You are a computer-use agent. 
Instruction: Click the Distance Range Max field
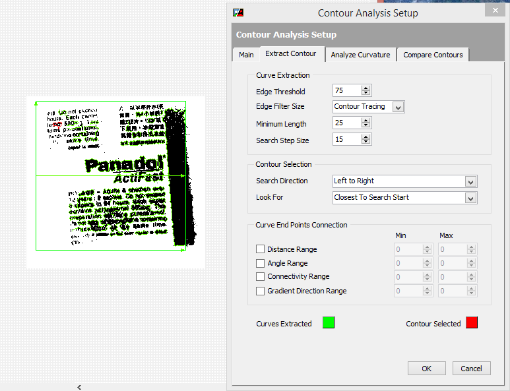(453, 249)
